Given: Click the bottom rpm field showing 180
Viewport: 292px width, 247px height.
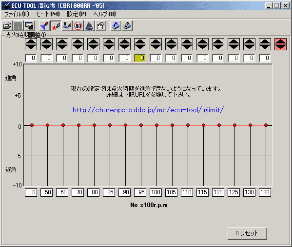Looking at the screenshot, I should click(x=265, y=192).
